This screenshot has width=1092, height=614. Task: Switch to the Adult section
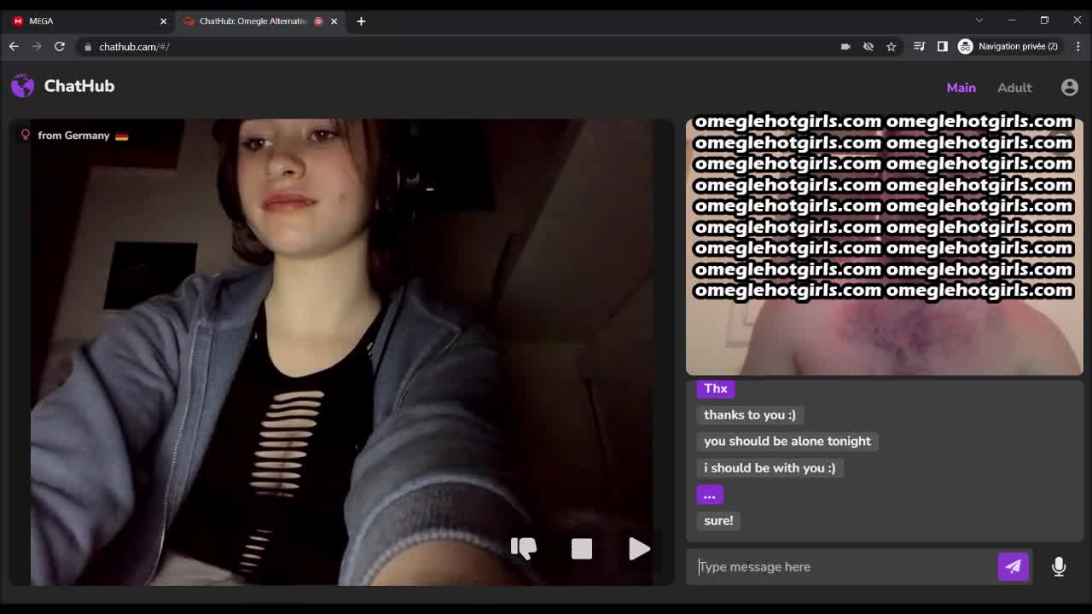click(x=1014, y=87)
